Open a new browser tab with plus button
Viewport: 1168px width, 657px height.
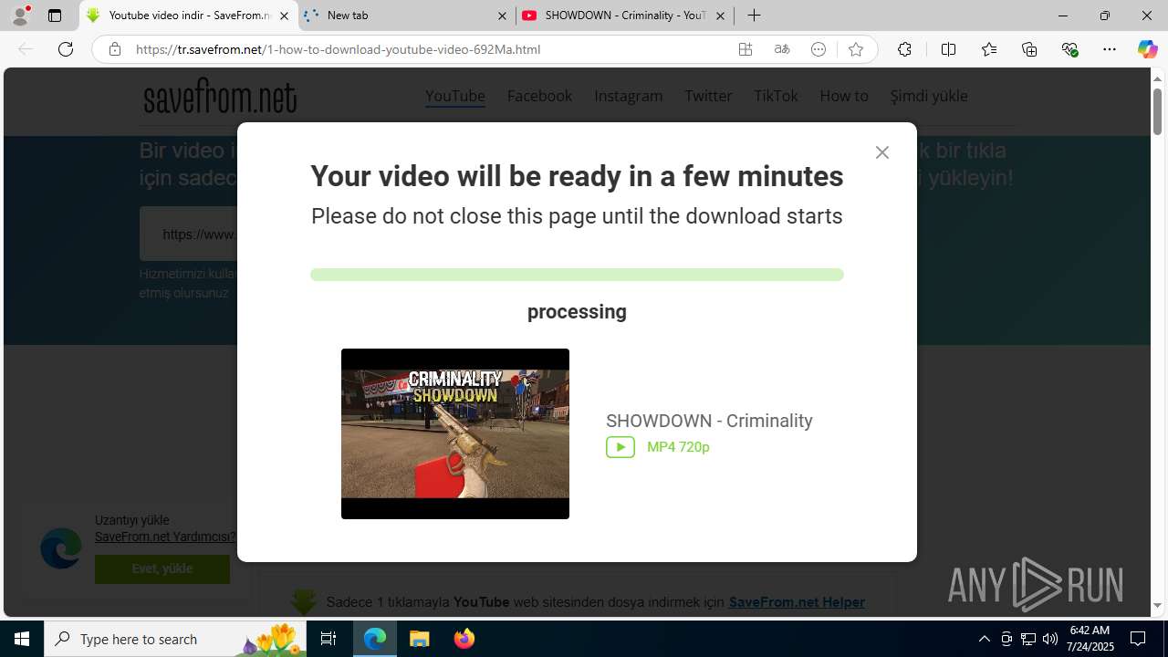coord(754,16)
